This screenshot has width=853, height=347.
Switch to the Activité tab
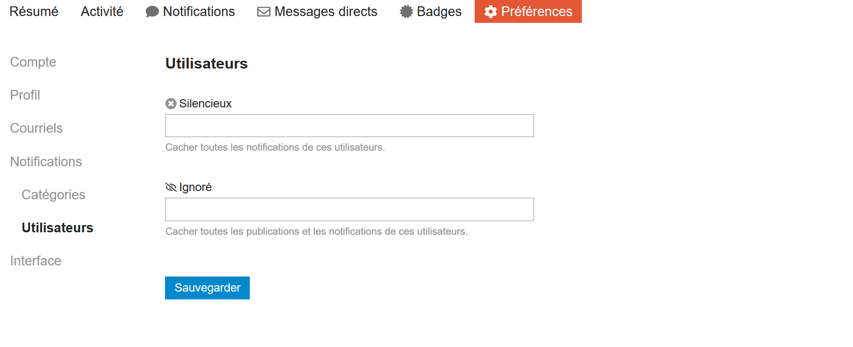click(102, 12)
